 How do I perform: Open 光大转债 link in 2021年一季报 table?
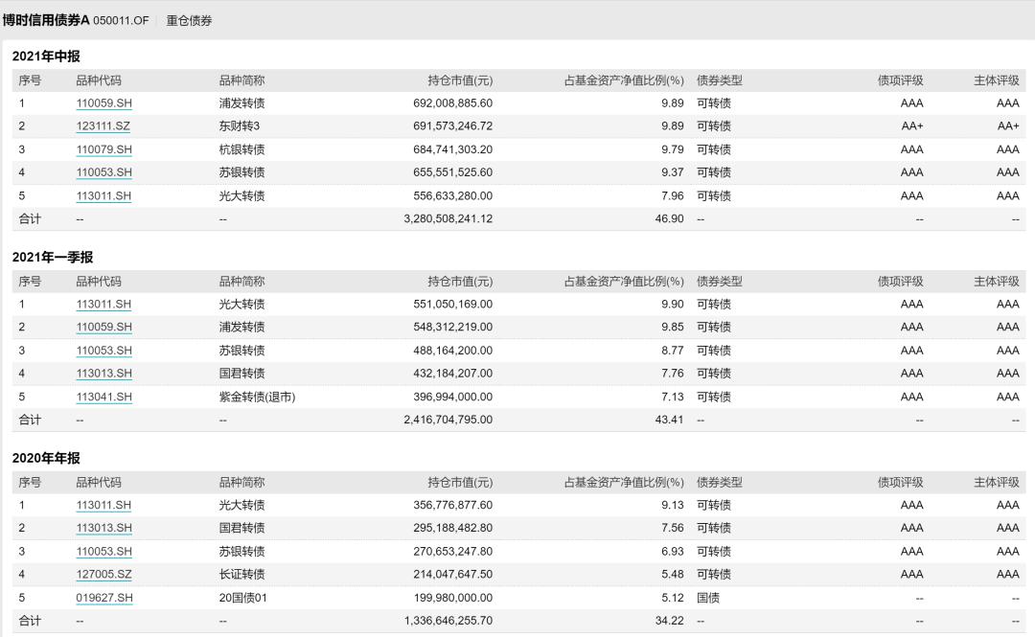point(103,304)
